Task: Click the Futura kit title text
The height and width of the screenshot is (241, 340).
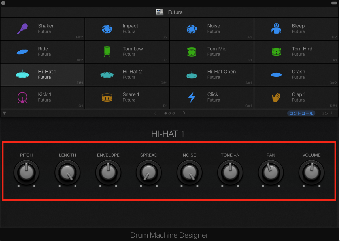Action: [x=175, y=12]
